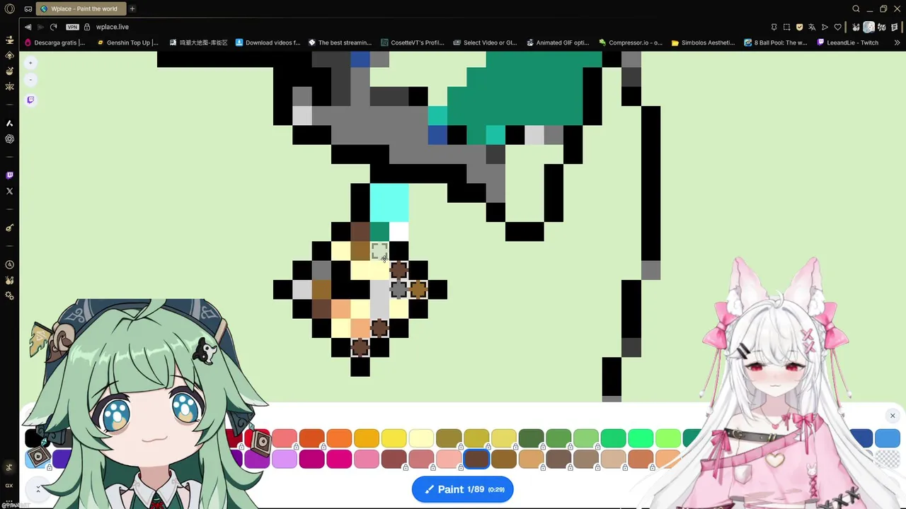Select the lavender purple color swatch
906x509 pixels.
[x=284, y=459]
